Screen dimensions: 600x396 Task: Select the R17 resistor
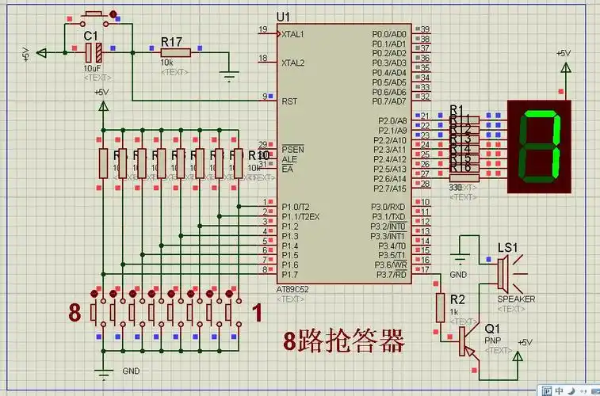(174, 52)
